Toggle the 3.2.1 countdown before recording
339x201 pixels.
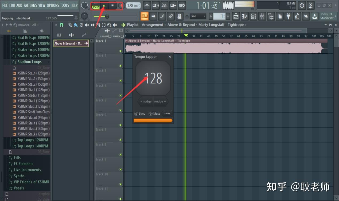(x=165, y=5)
